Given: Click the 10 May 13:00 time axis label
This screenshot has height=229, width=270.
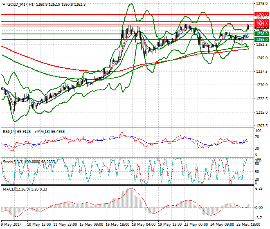Looking at the screenshot, I should coord(39,225).
